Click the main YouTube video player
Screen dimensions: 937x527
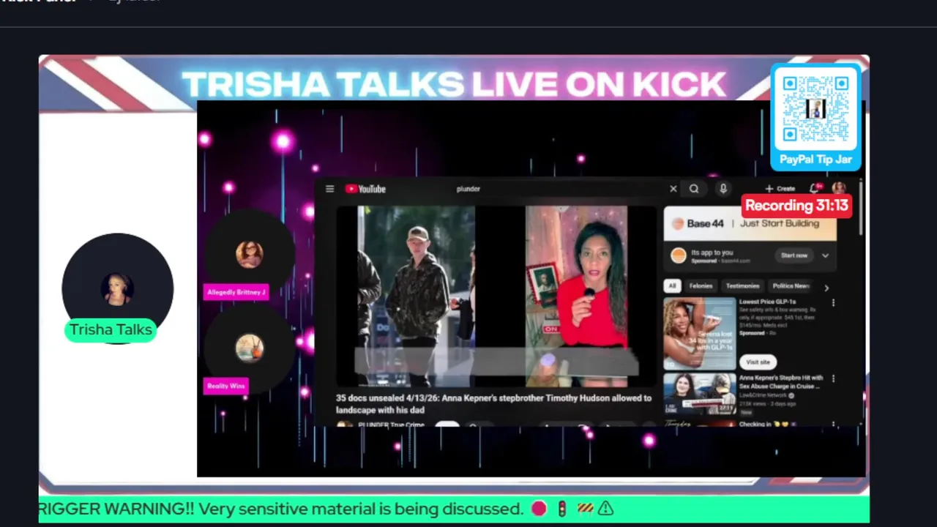[496, 296]
